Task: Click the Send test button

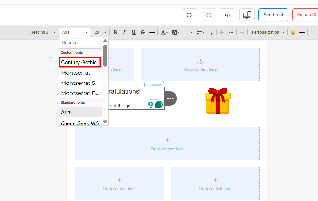Action: pos(273,15)
